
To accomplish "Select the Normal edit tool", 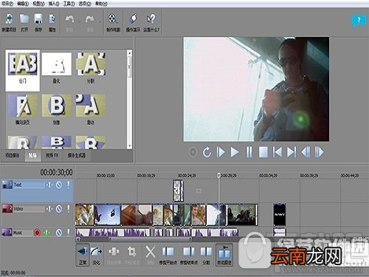I will pos(83,255).
